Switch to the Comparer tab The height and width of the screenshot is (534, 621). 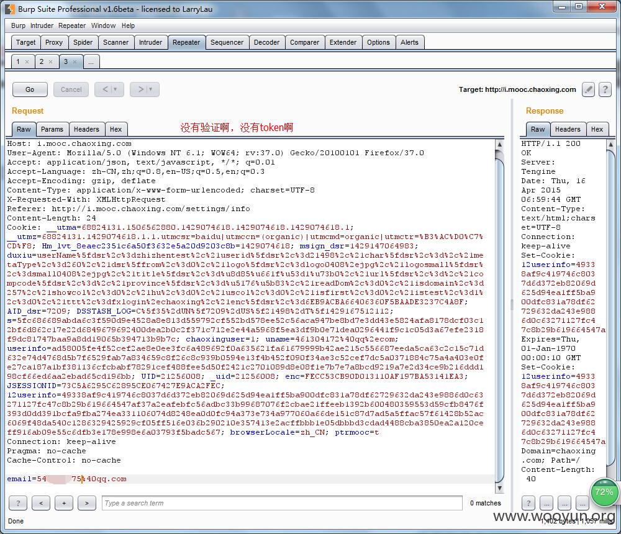pos(304,42)
